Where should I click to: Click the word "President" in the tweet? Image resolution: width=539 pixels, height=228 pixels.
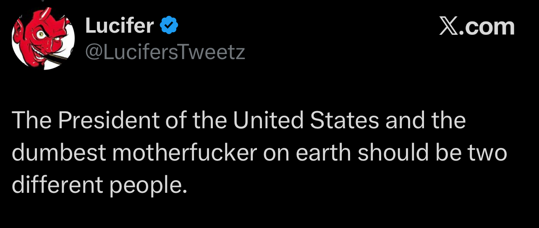[x=109, y=121]
